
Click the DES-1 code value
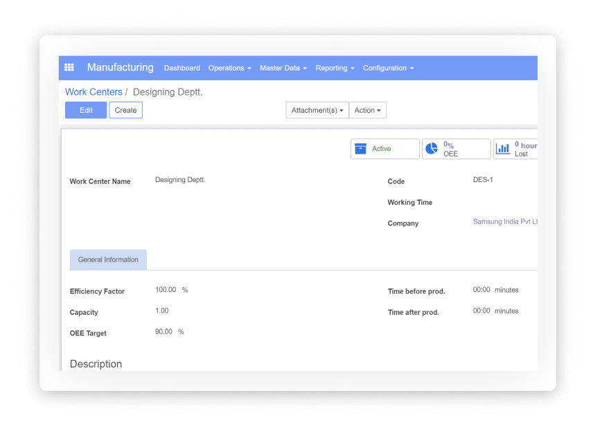(483, 180)
